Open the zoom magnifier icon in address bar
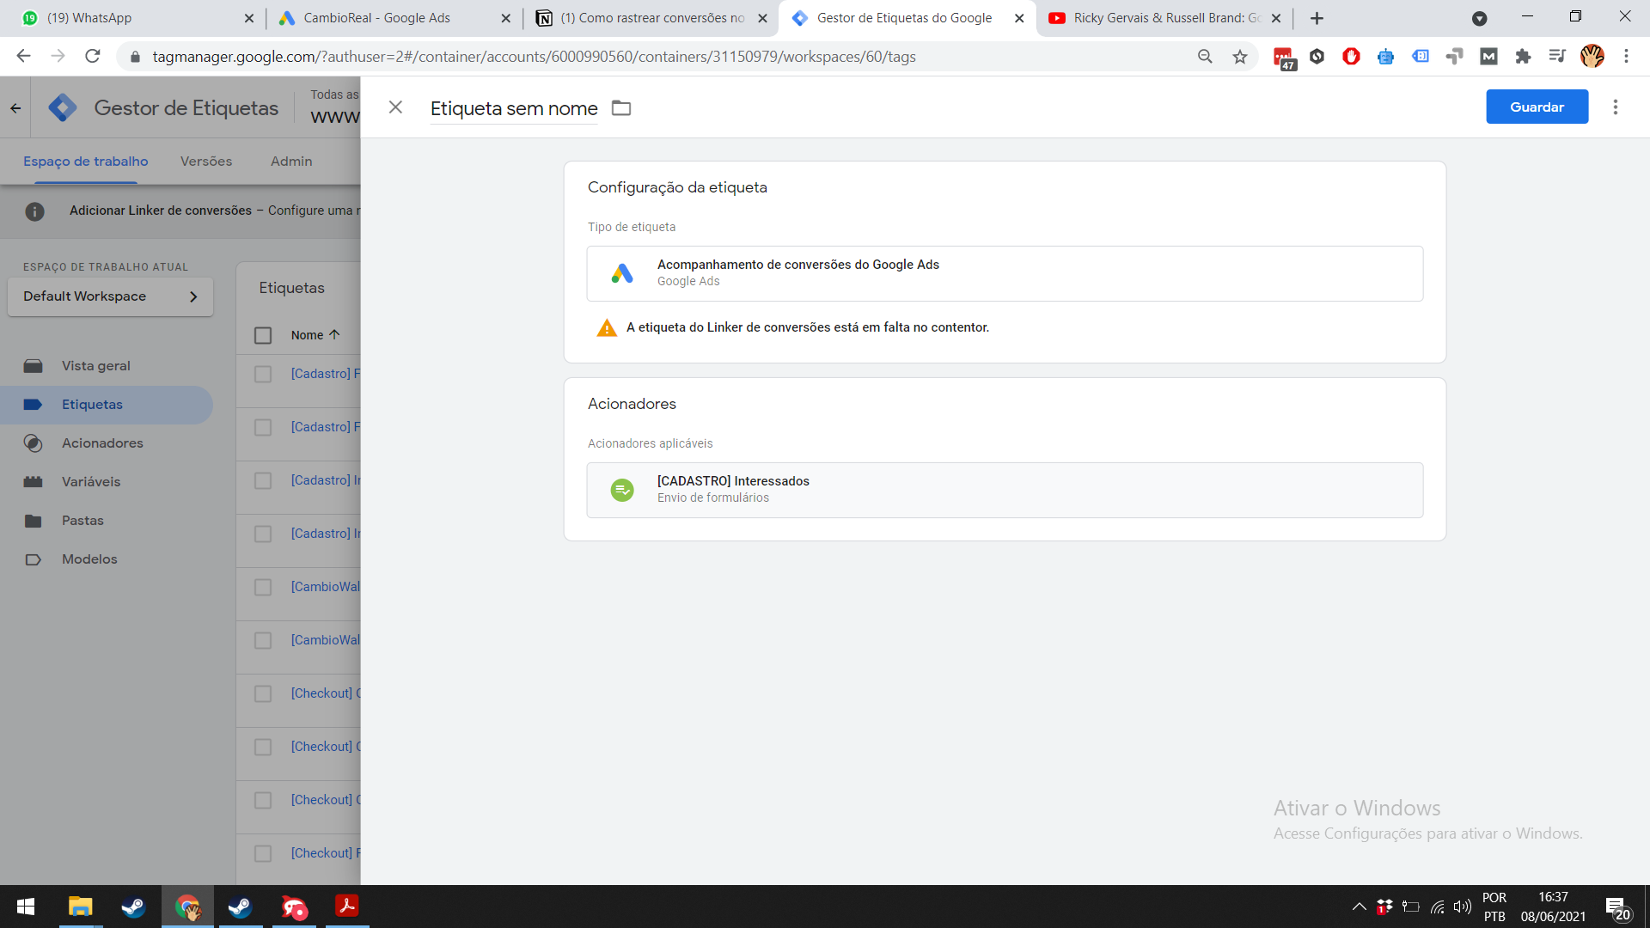This screenshot has width=1650, height=928. click(x=1205, y=57)
